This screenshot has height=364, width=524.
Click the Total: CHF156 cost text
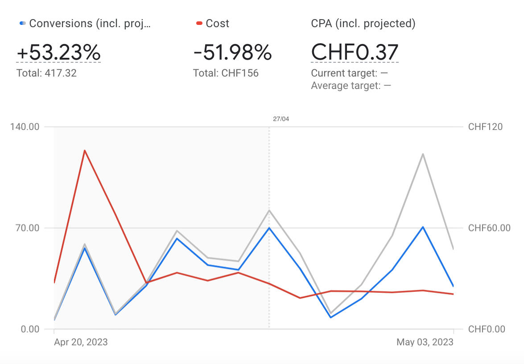226,73
